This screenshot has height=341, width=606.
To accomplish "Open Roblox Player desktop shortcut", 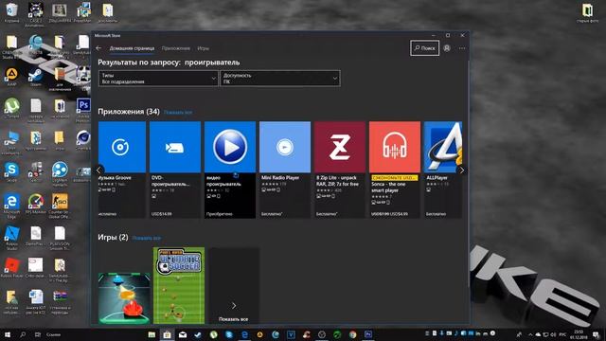I will (x=11, y=267).
